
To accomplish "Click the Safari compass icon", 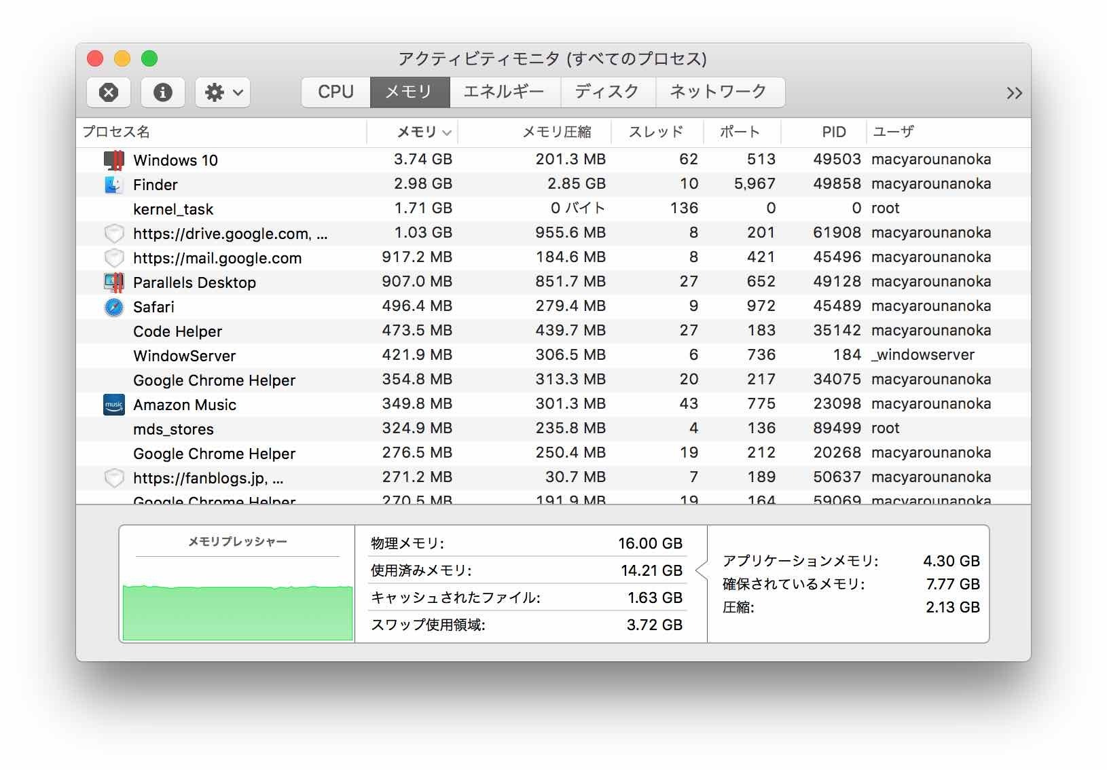I will pos(114,307).
